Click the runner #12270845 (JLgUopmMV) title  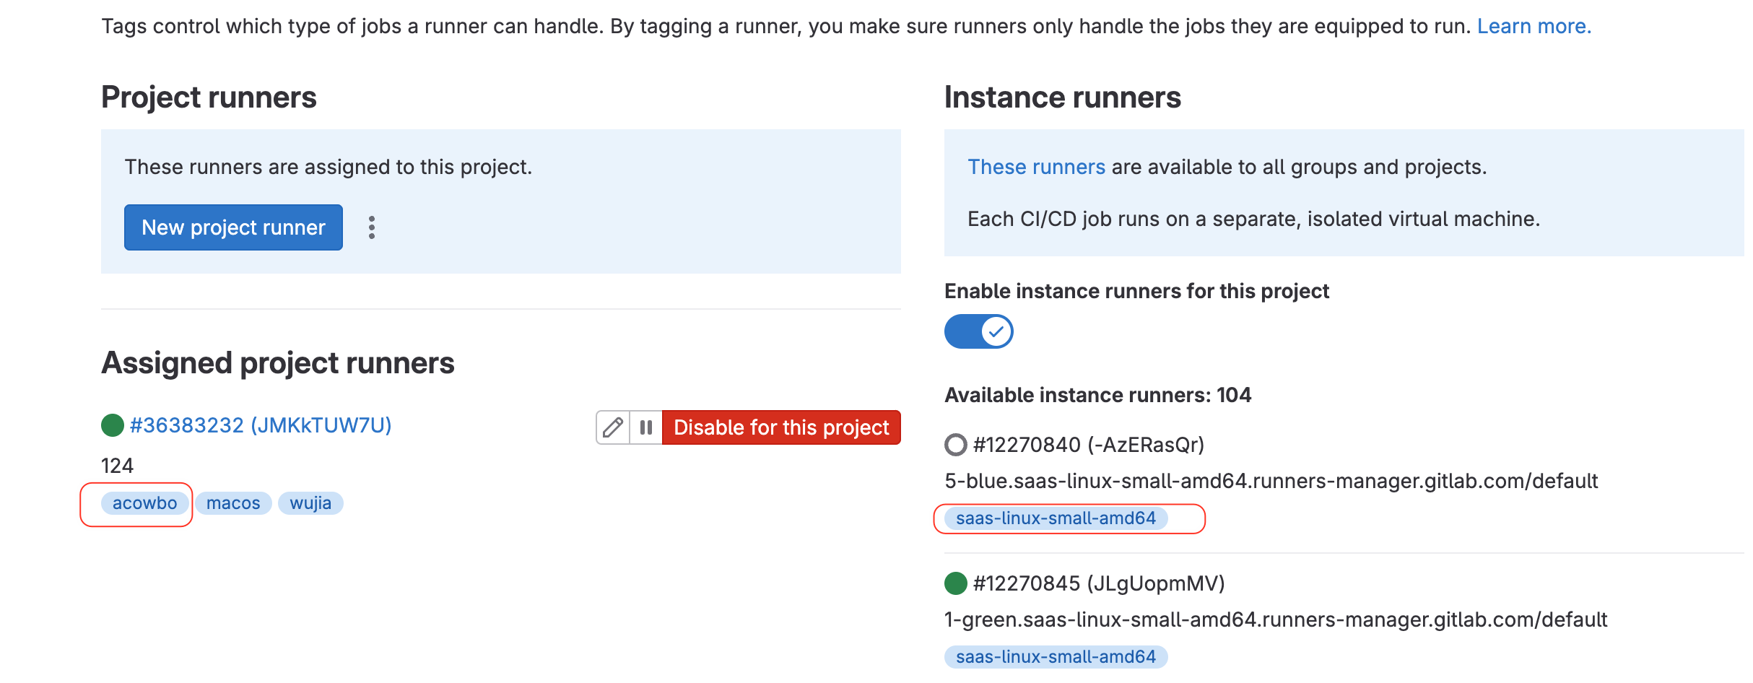[x=1099, y=583]
